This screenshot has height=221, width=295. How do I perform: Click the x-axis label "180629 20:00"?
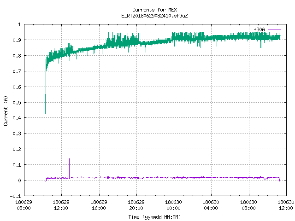[x=136, y=205]
